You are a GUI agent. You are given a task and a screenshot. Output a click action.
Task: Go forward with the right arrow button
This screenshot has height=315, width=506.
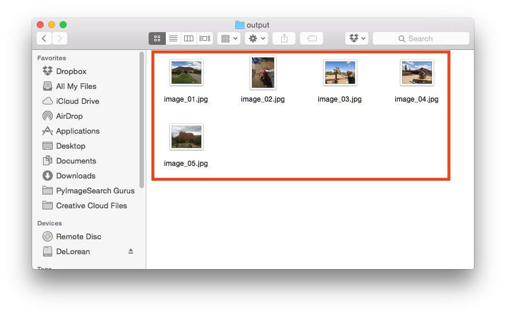60,38
